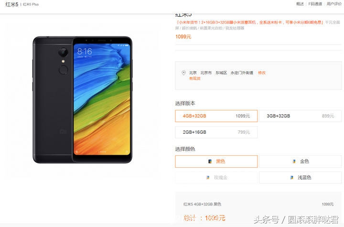This screenshot has height=227, width=344.
Task: Click the black color phone icon
Action: point(210,162)
